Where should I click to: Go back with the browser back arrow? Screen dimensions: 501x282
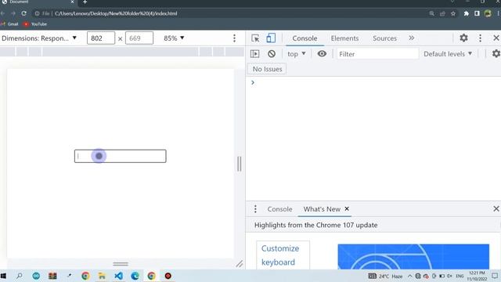coord(3,13)
